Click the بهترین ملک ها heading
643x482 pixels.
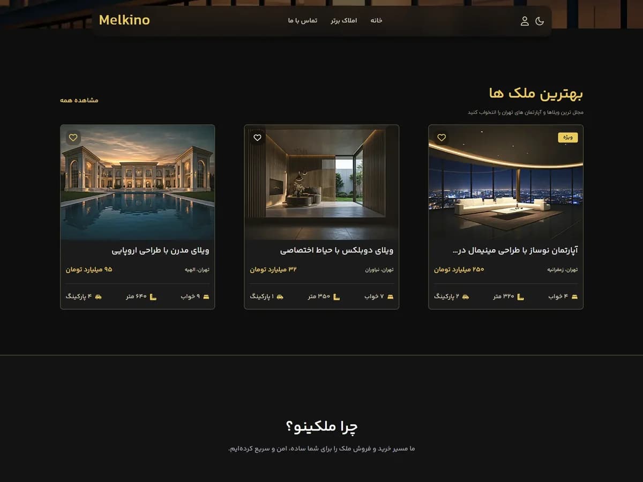pyautogui.click(x=536, y=94)
